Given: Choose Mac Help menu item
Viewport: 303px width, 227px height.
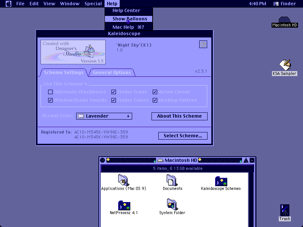Looking at the screenshot, I should [129, 27].
